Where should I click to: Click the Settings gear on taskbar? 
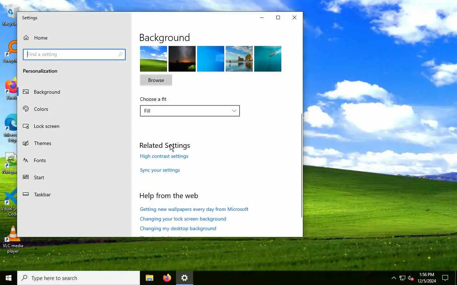(x=184, y=278)
